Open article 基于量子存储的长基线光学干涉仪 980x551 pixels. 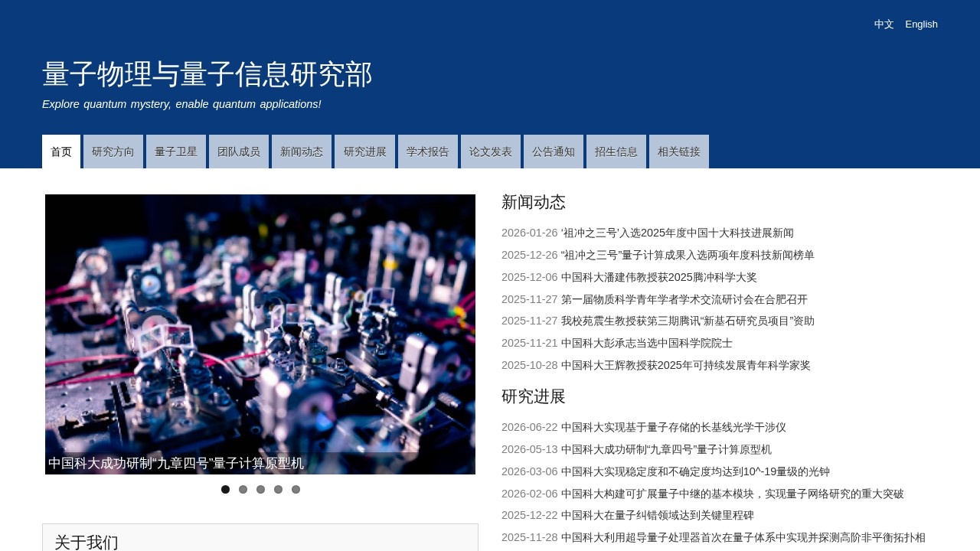674,427
